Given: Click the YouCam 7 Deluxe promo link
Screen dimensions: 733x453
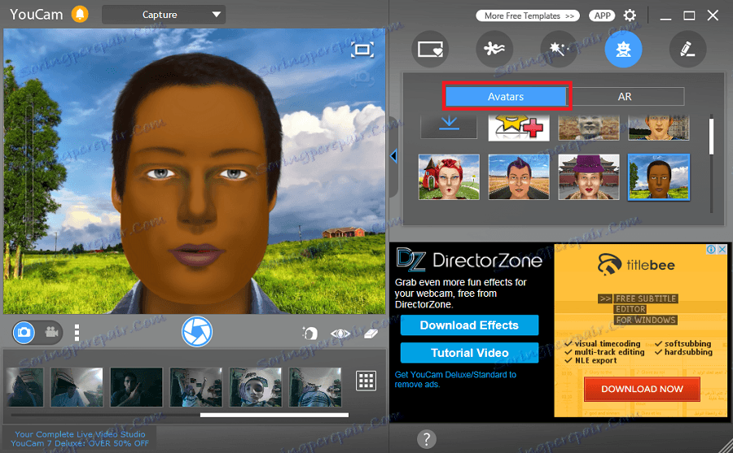Looking at the screenshot, I should pyautogui.click(x=80, y=439).
